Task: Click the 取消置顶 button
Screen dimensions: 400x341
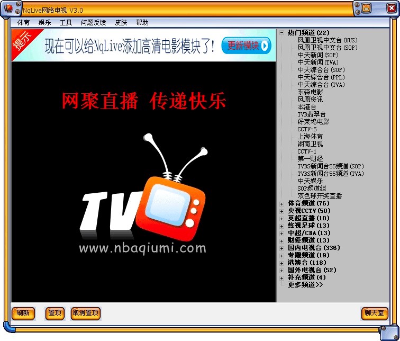Action: coord(86,313)
